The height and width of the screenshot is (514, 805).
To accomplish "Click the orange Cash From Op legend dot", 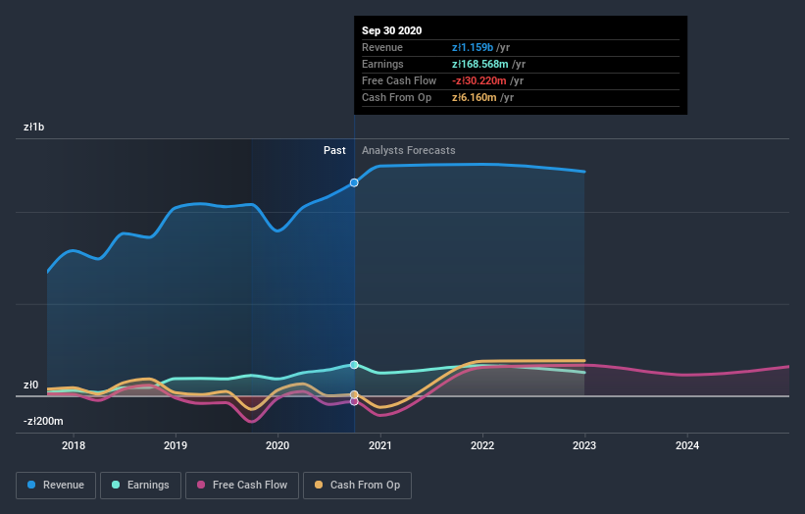I will point(319,485).
